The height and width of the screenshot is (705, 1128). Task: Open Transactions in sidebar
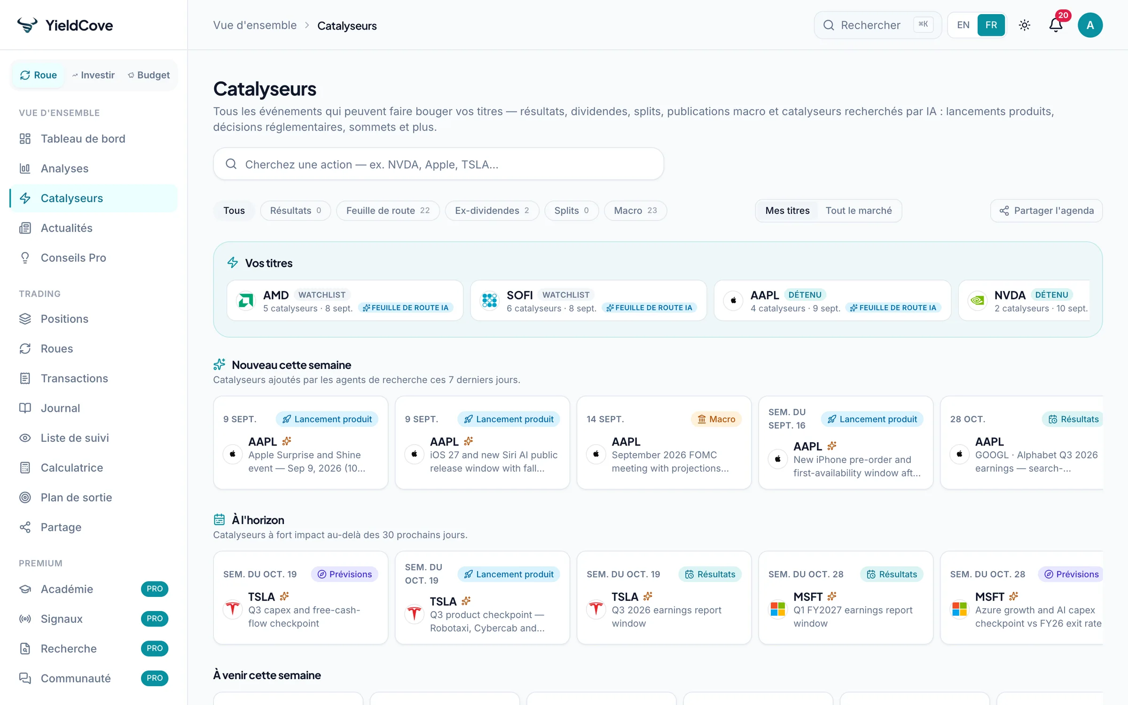pyautogui.click(x=94, y=378)
